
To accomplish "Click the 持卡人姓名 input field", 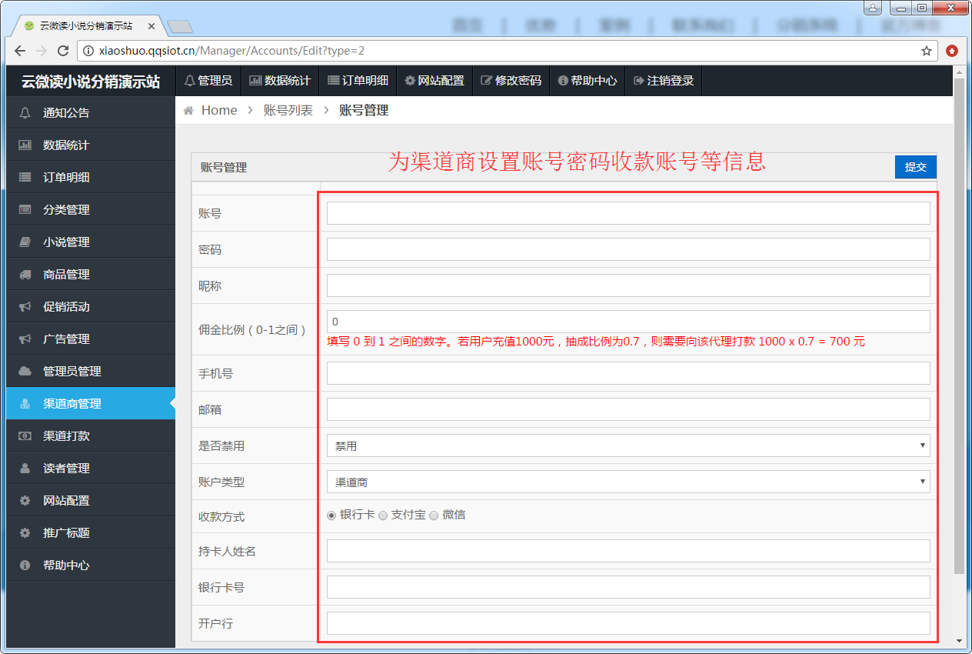I will click(x=628, y=551).
